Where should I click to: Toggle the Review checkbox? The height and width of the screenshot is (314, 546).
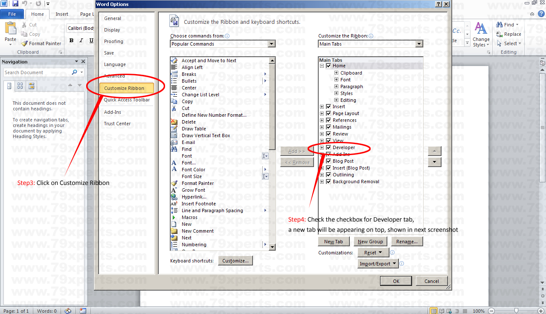(x=328, y=134)
